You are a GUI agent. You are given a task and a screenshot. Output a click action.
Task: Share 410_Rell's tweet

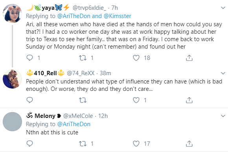189,100
